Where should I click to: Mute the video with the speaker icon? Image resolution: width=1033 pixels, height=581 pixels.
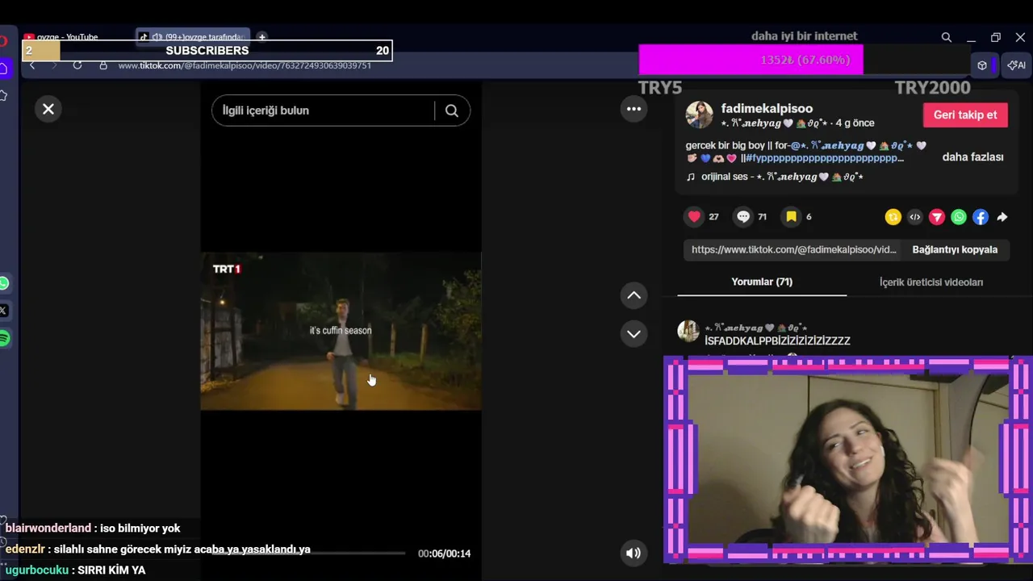pyautogui.click(x=634, y=553)
